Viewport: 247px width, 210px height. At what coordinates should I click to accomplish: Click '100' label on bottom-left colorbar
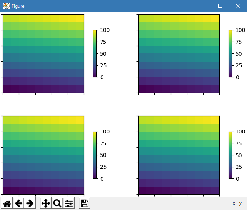[x=105, y=132]
